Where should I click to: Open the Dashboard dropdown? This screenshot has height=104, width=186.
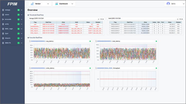(x=64, y=4)
